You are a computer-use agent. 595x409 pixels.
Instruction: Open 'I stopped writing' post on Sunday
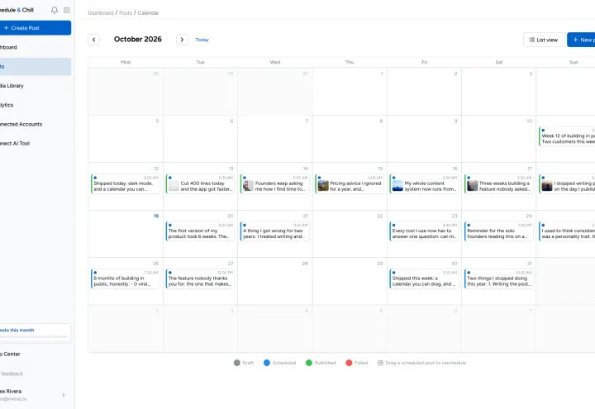pyautogui.click(x=567, y=183)
